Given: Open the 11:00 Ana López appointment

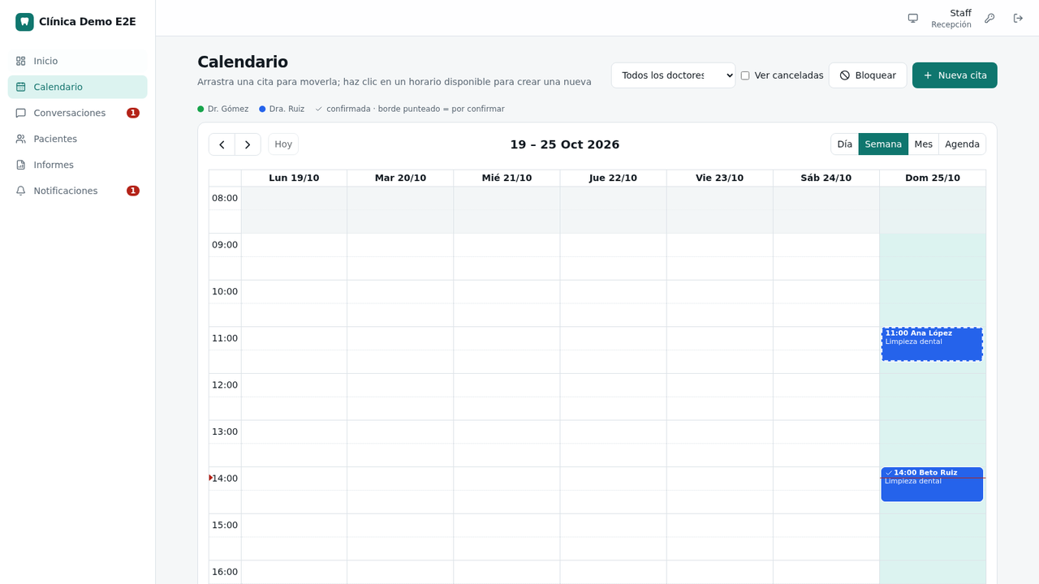Looking at the screenshot, I should click(932, 344).
